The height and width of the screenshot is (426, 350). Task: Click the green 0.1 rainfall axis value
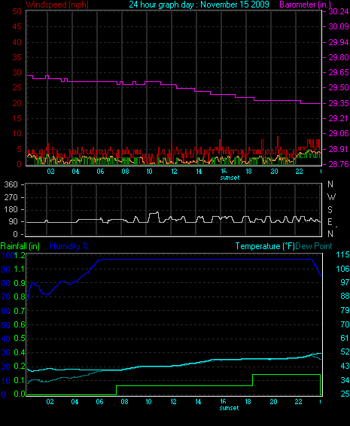(x=20, y=380)
